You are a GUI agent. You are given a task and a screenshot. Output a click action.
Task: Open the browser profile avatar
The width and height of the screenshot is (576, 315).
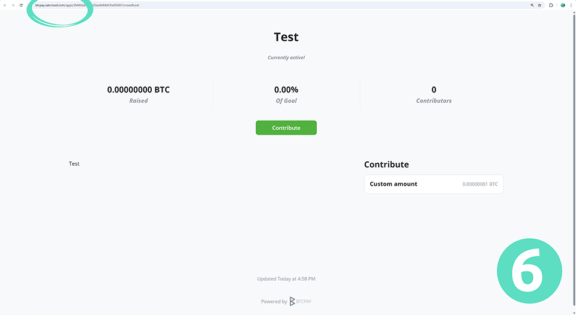point(563,5)
